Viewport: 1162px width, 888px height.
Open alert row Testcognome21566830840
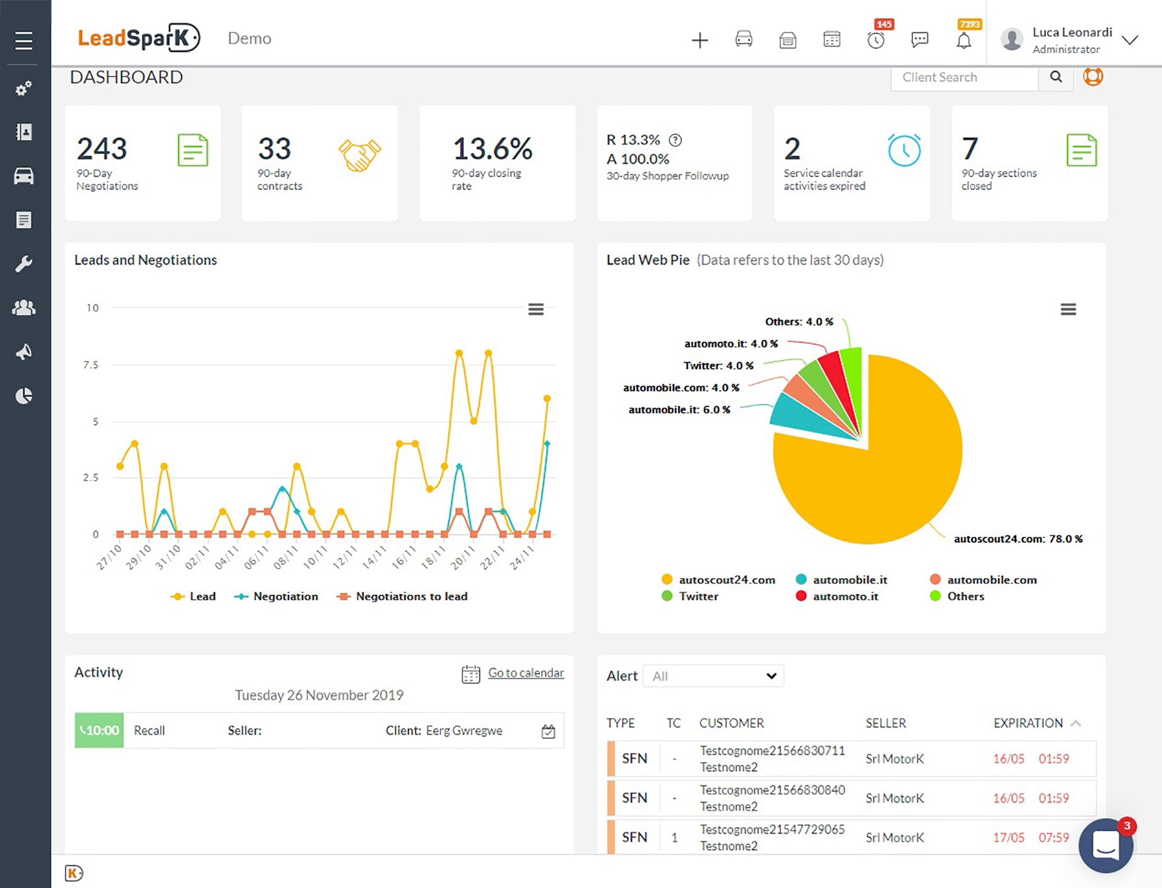coord(852,798)
